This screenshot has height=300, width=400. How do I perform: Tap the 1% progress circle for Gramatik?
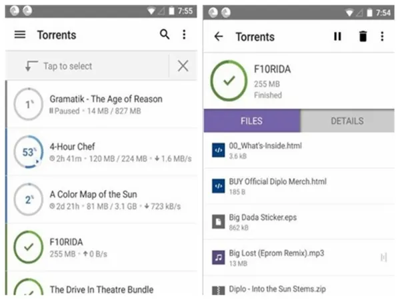[29, 104]
